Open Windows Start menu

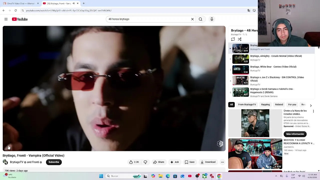101,176
